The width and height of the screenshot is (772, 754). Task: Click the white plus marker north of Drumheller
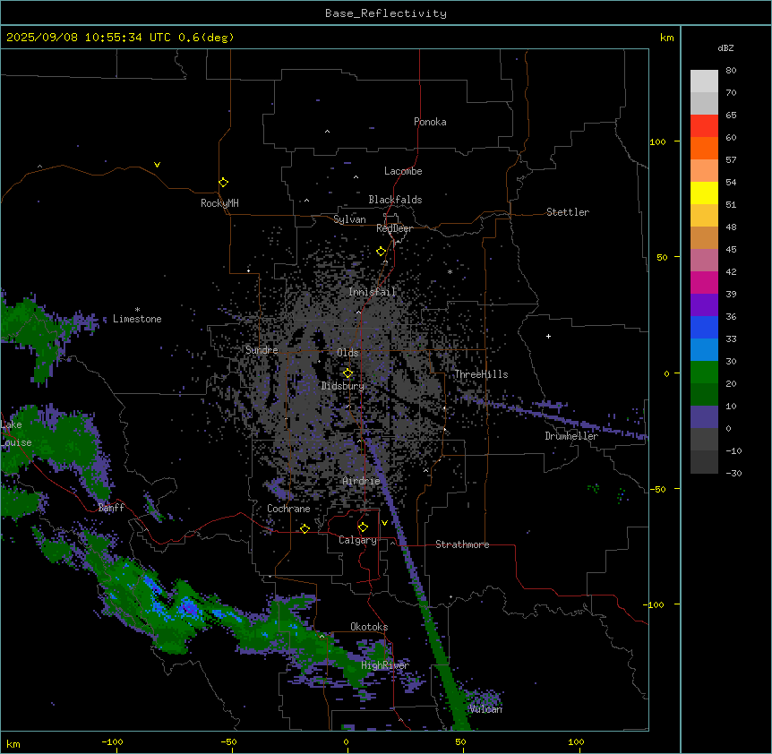coord(548,336)
